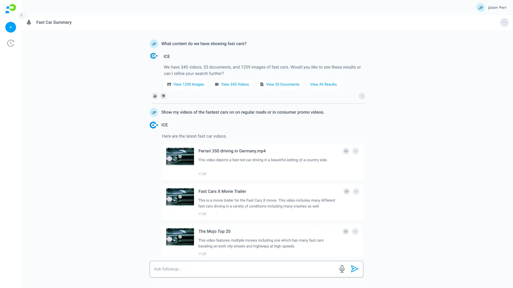Image resolution: width=513 pixels, height=288 pixels.
Task: Play the Ferrari 350 video thumbnail
Action: tap(180, 157)
